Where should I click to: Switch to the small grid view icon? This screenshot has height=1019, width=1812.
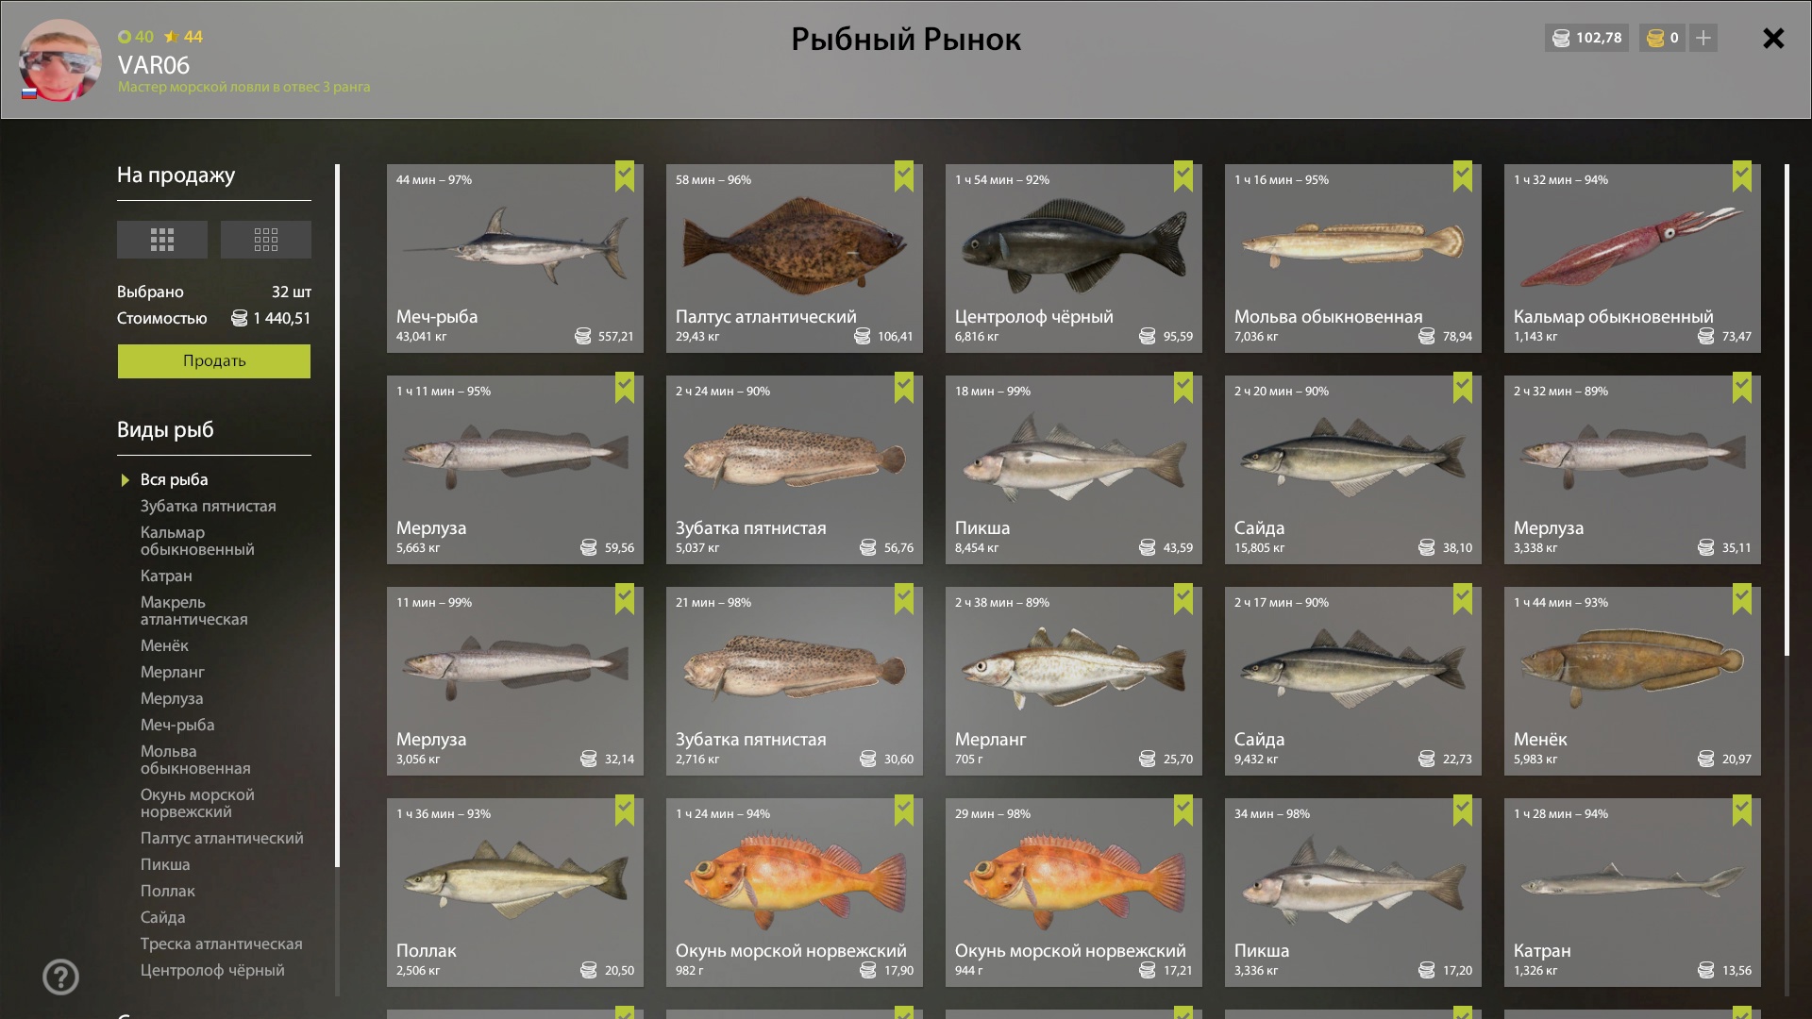(x=266, y=240)
